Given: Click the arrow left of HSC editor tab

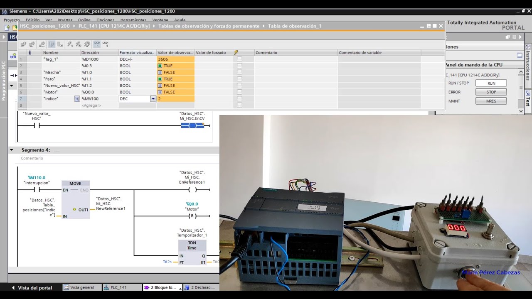Looking at the screenshot, I should [4, 37].
